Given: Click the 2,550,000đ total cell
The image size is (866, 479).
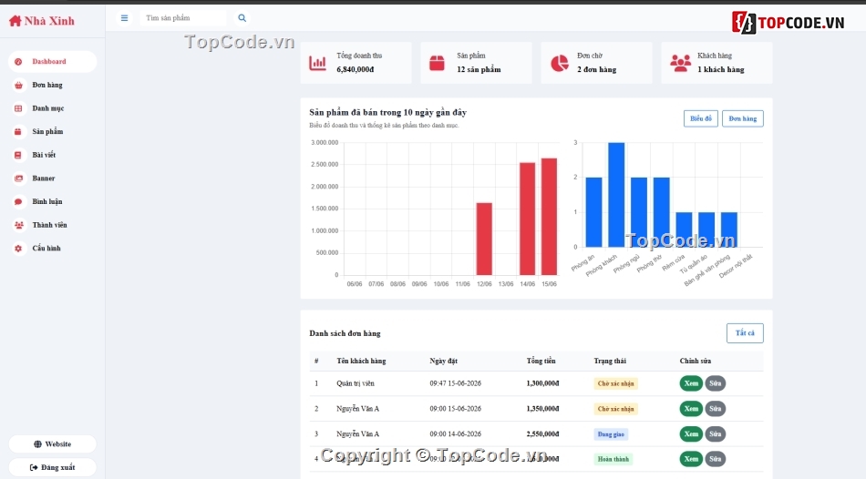Looking at the screenshot, I should 542,434.
